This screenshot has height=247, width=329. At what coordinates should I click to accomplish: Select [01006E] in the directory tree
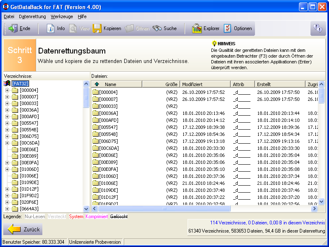pos(29,176)
